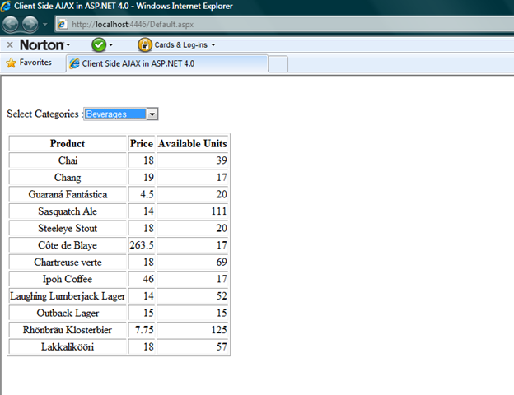
Task: Go back with the Back arrow button
Action: pyautogui.click(x=10, y=24)
